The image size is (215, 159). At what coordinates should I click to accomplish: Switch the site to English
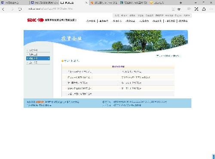point(178,15)
